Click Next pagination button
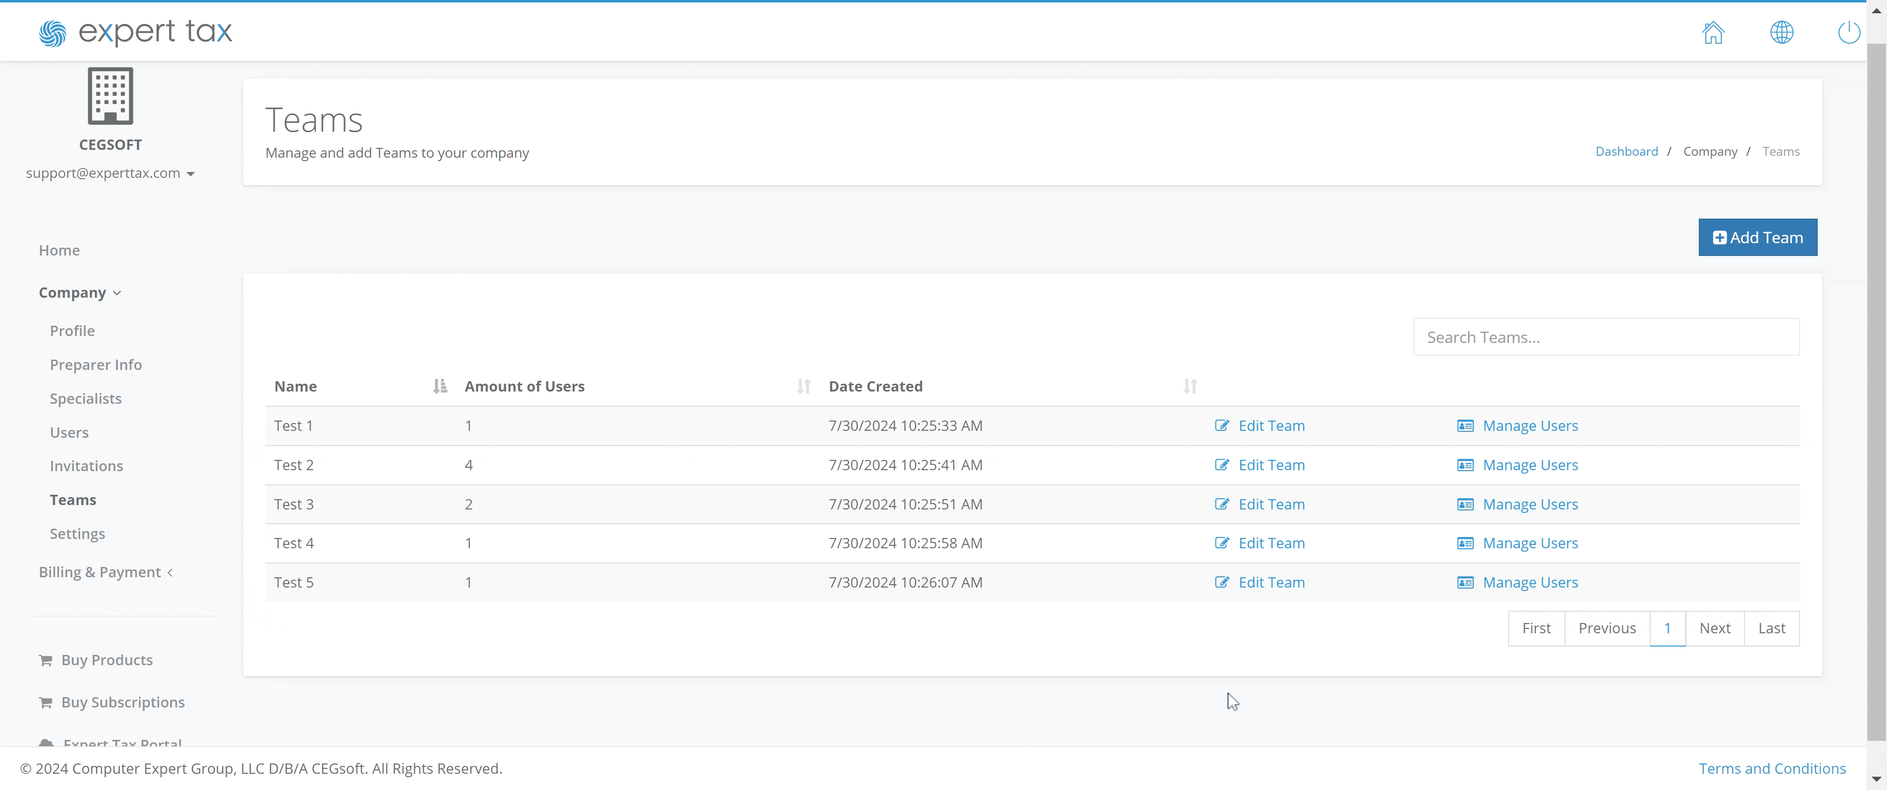Viewport: 1887px width, 790px height. tap(1715, 628)
